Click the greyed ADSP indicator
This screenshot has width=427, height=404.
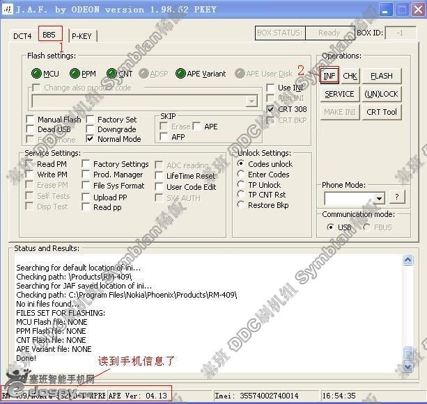(143, 74)
